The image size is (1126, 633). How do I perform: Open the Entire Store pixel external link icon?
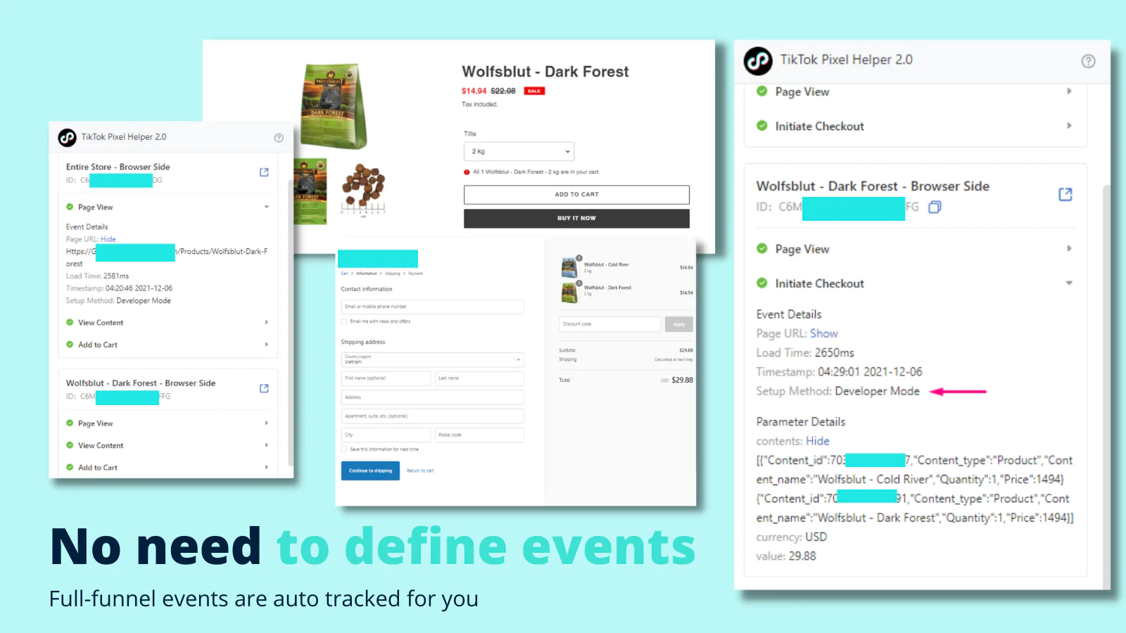[x=264, y=172]
